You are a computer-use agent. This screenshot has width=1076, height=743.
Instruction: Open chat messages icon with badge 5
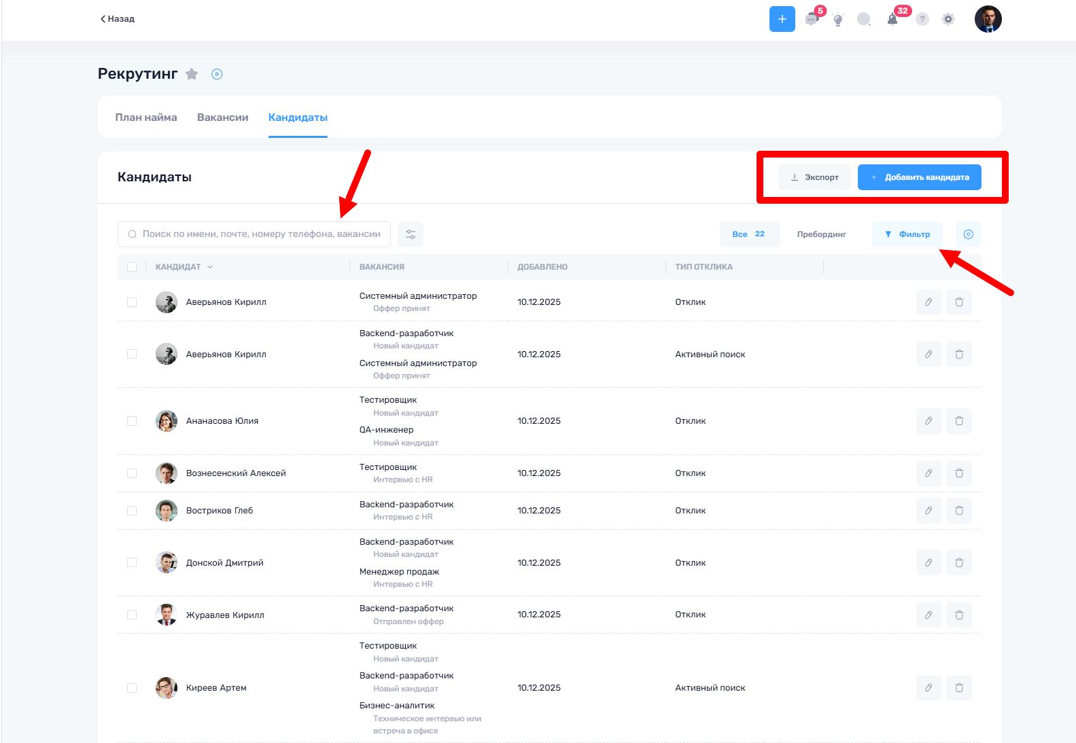812,19
